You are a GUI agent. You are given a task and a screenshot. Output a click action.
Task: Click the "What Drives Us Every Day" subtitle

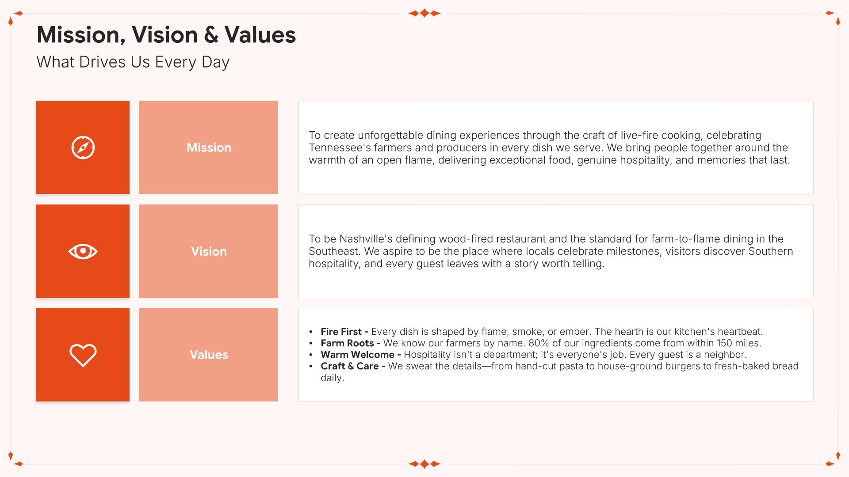point(133,62)
